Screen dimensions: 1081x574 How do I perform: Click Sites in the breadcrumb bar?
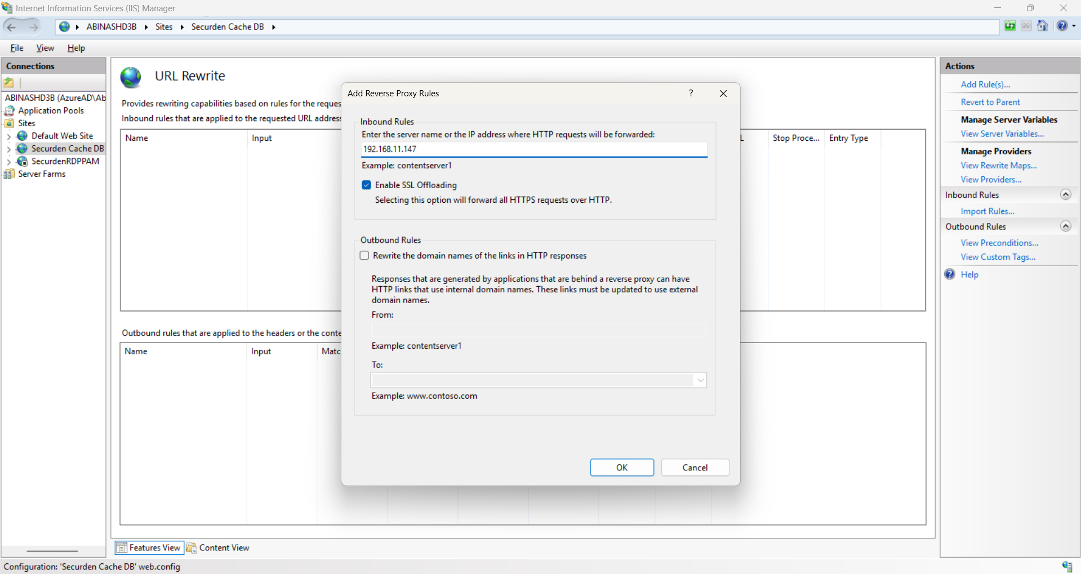coord(164,27)
